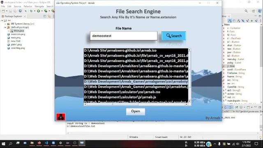Click the Open Perspective icon in Eclipse
Screen dimensions: 263x148
click(254, 11)
